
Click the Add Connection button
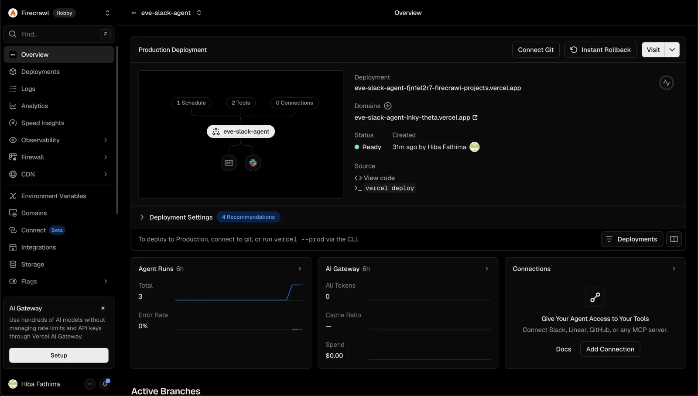[x=610, y=349]
